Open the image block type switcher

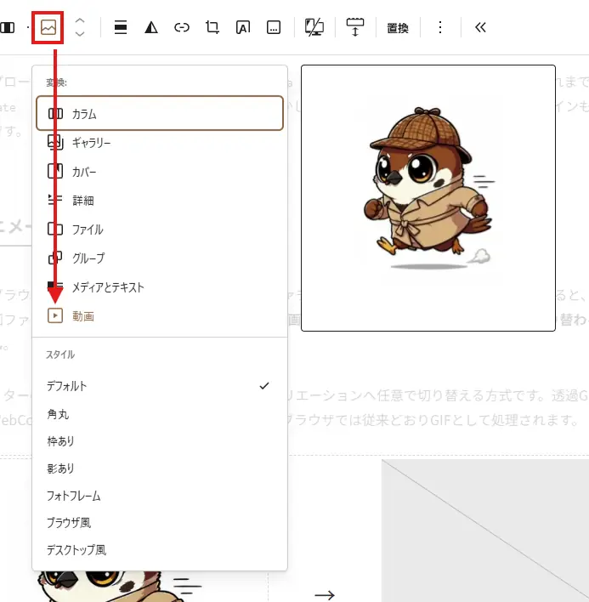(x=48, y=27)
